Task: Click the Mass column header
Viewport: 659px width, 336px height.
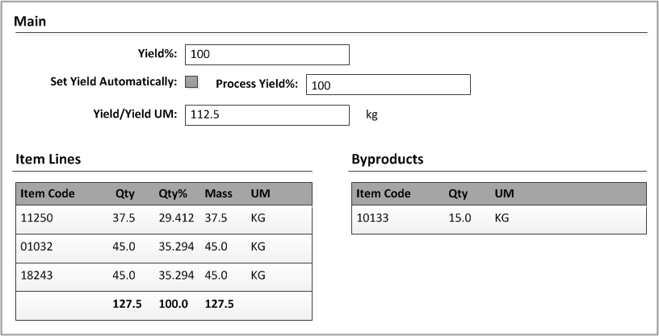Action: click(x=218, y=193)
